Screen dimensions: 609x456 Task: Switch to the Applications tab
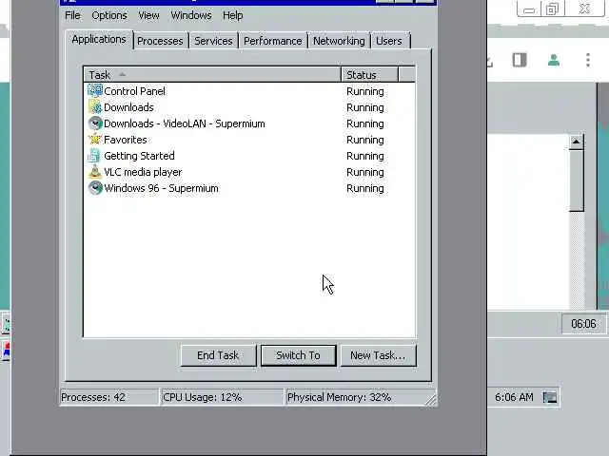click(99, 40)
